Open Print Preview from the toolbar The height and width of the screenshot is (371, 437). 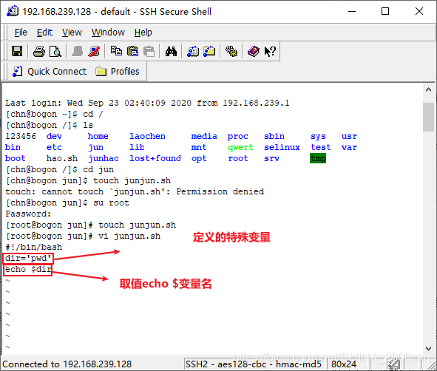(x=55, y=52)
